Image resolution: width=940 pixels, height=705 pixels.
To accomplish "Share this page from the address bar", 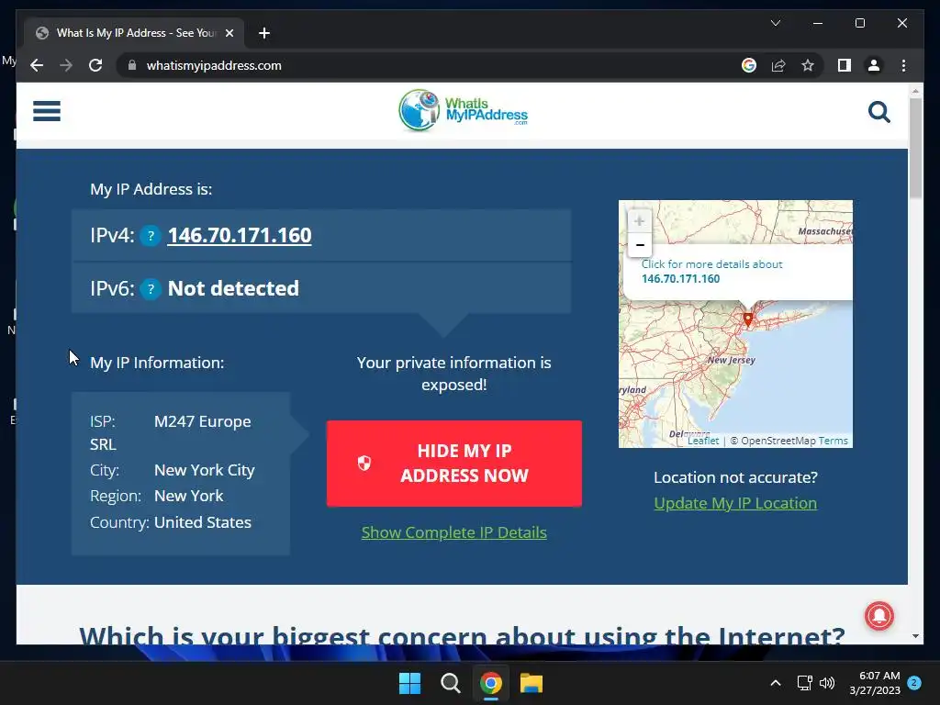I will [x=778, y=65].
